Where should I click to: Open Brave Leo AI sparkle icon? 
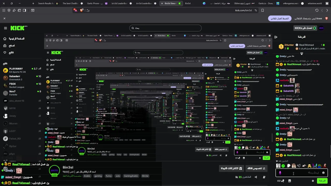click(14, 10)
